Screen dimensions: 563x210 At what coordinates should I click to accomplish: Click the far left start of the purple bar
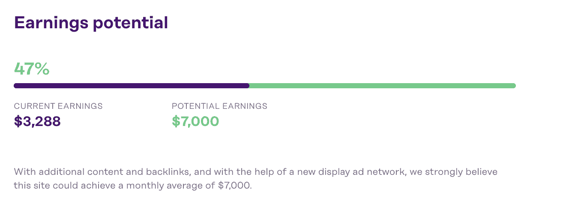pos(16,86)
